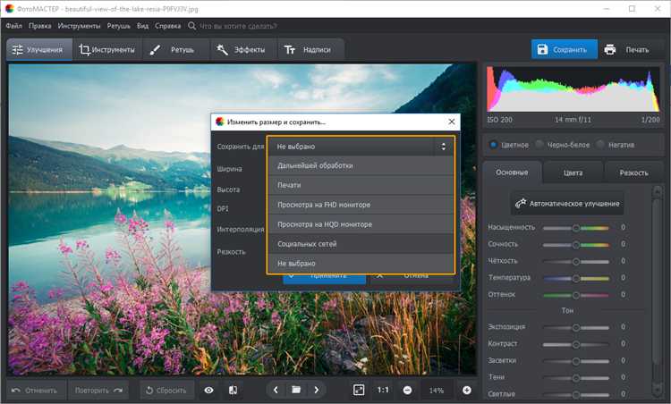Open the Инструменты menu in menu bar

point(79,26)
